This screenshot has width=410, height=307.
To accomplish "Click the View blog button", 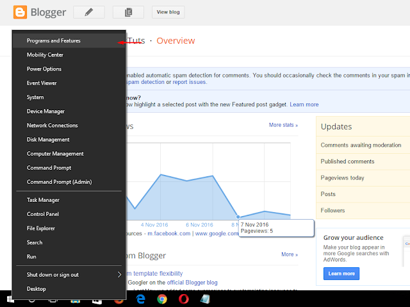I will (168, 12).
